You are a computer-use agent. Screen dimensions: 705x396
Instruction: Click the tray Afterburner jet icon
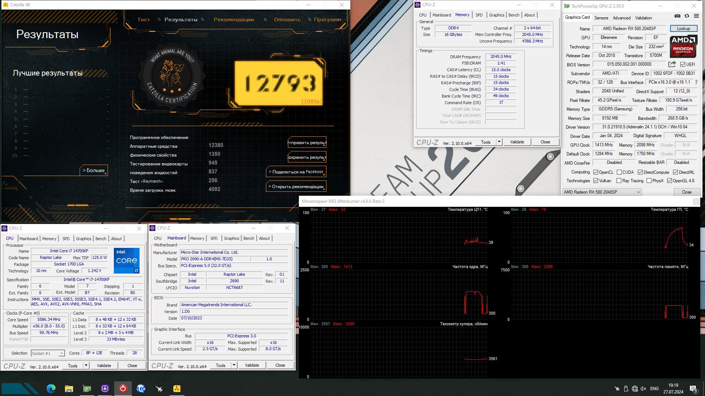click(x=617, y=389)
